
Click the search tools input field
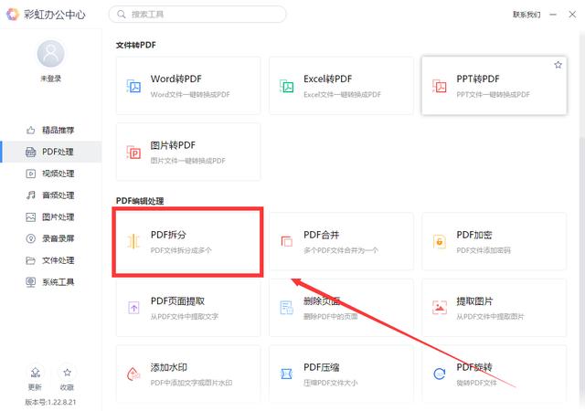coord(197,15)
